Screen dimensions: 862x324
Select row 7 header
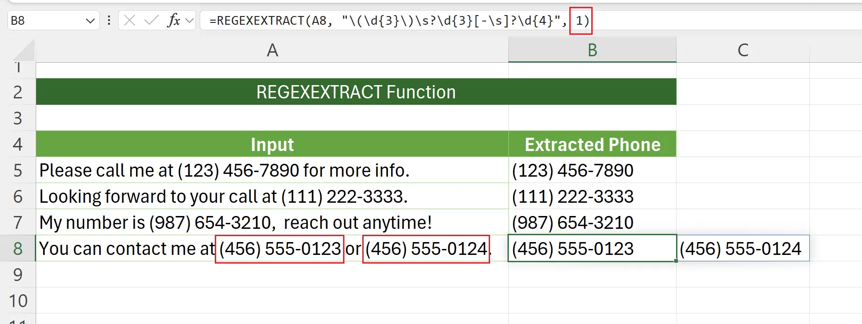point(18,222)
